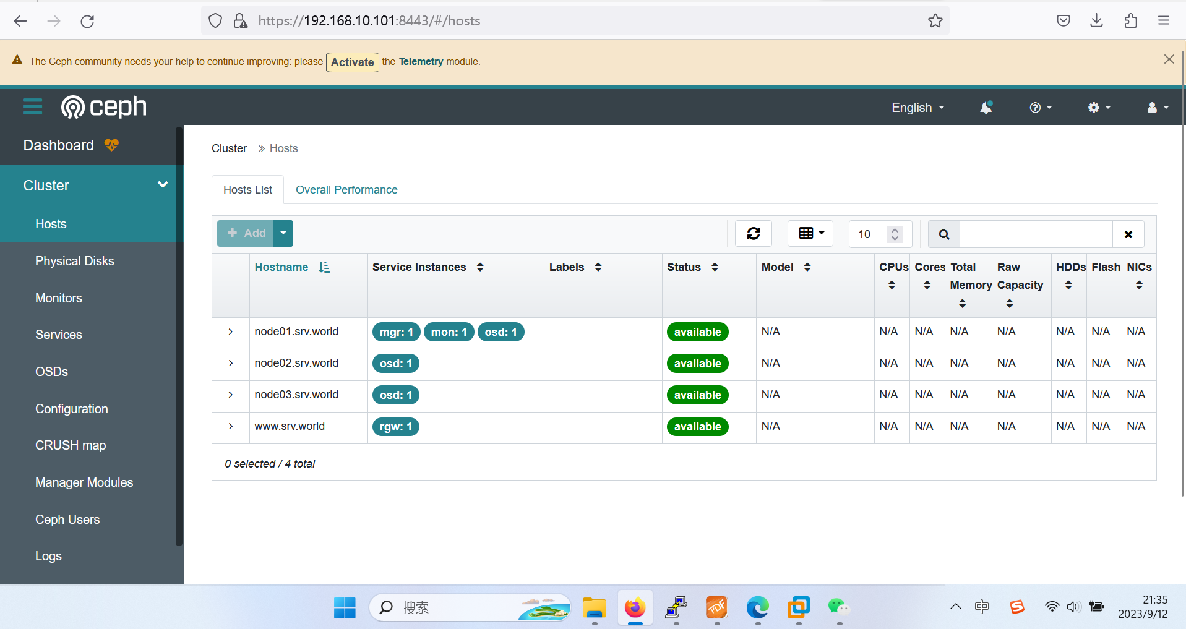Switch to Overall Performance tab
Viewport: 1186px width, 629px height.
[x=346, y=190]
